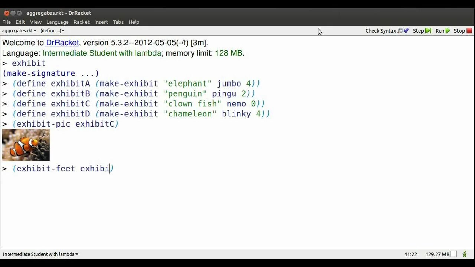
Task: Click the orange minimize window button
Action: click(13, 13)
